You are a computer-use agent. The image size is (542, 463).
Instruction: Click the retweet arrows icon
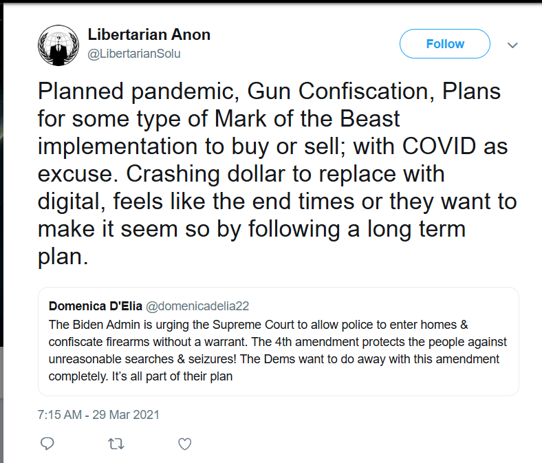click(116, 444)
